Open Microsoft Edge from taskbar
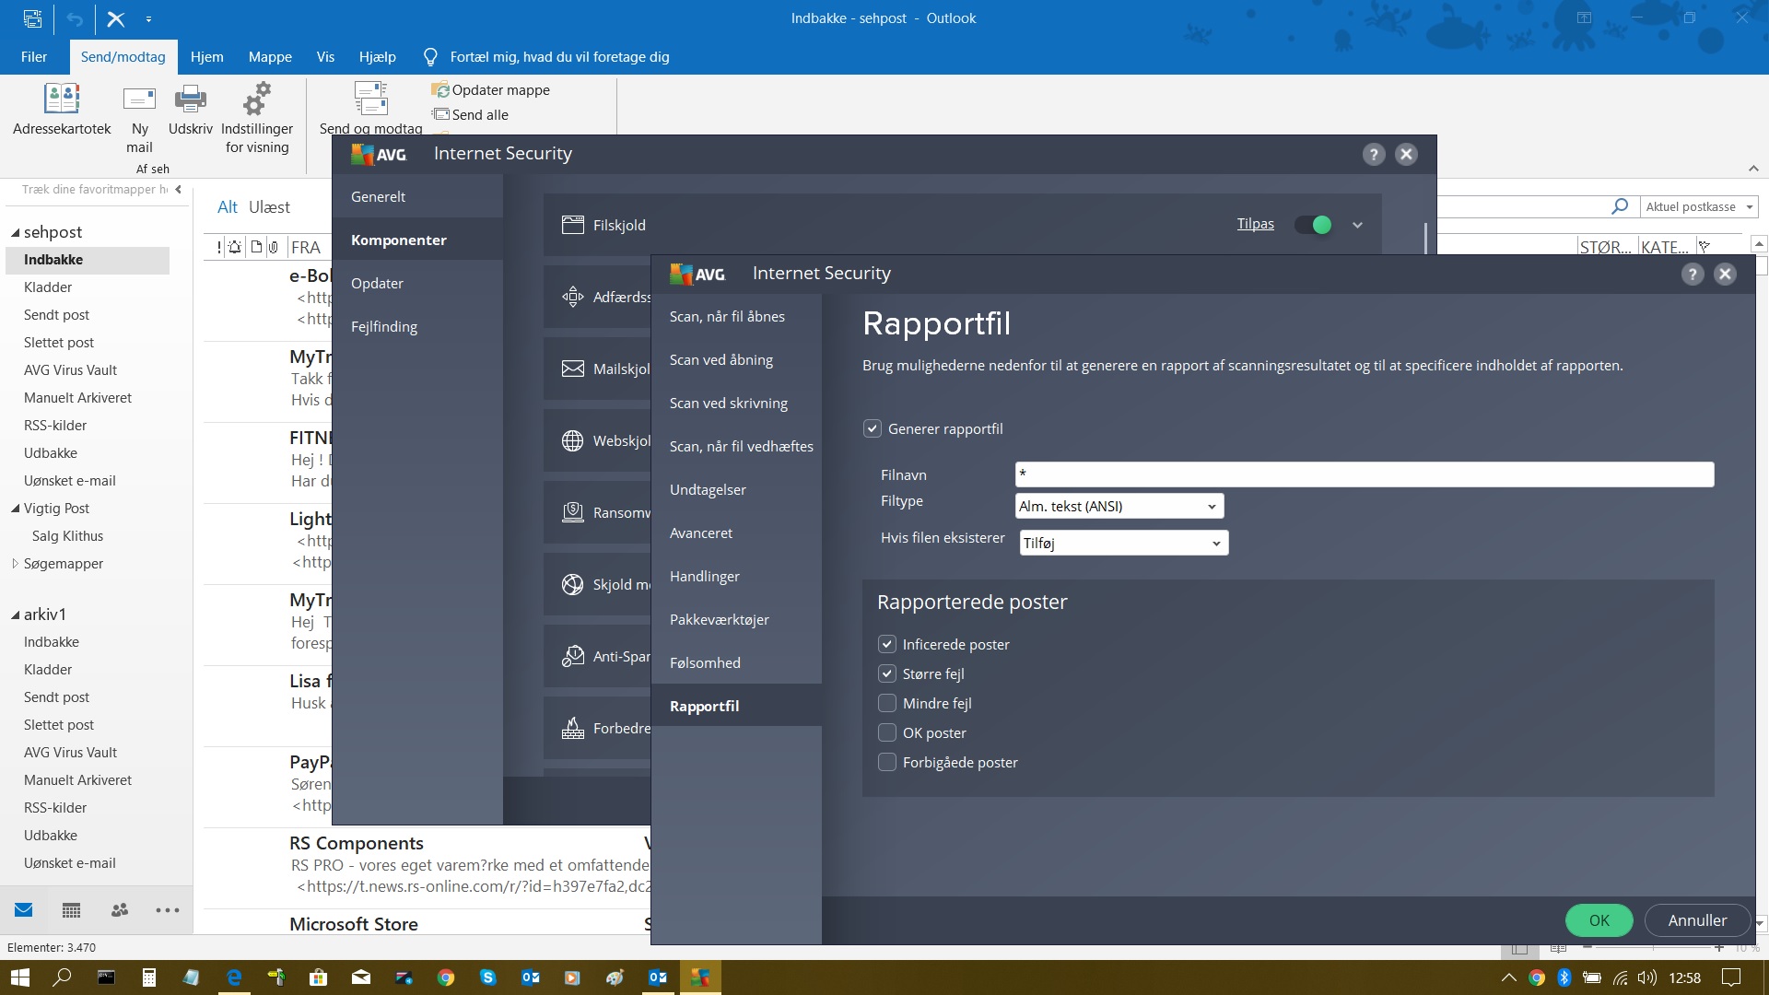 [234, 977]
